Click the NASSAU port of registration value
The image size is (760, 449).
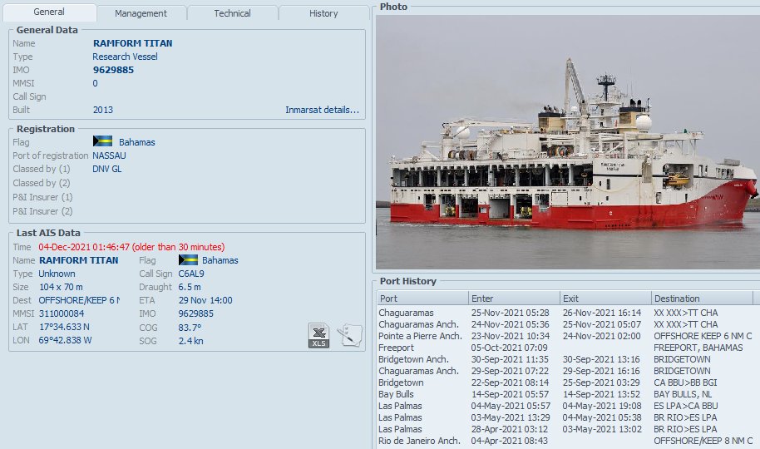[x=109, y=155]
